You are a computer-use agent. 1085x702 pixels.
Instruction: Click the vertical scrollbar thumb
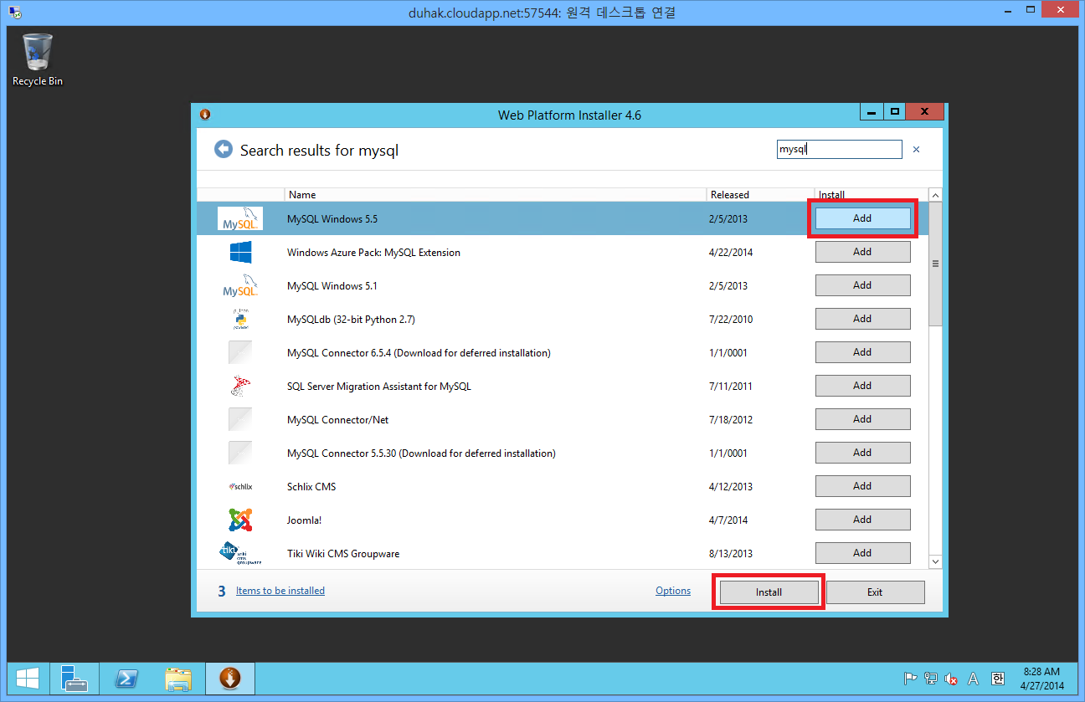pyautogui.click(x=935, y=264)
